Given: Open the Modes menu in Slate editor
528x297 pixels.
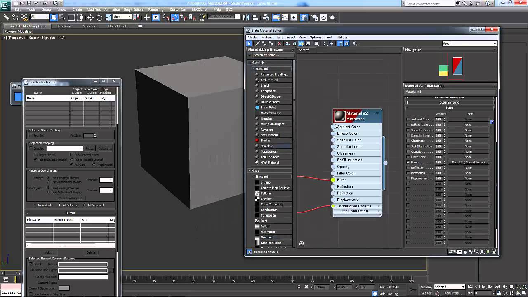Looking at the screenshot, I should (252, 37).
